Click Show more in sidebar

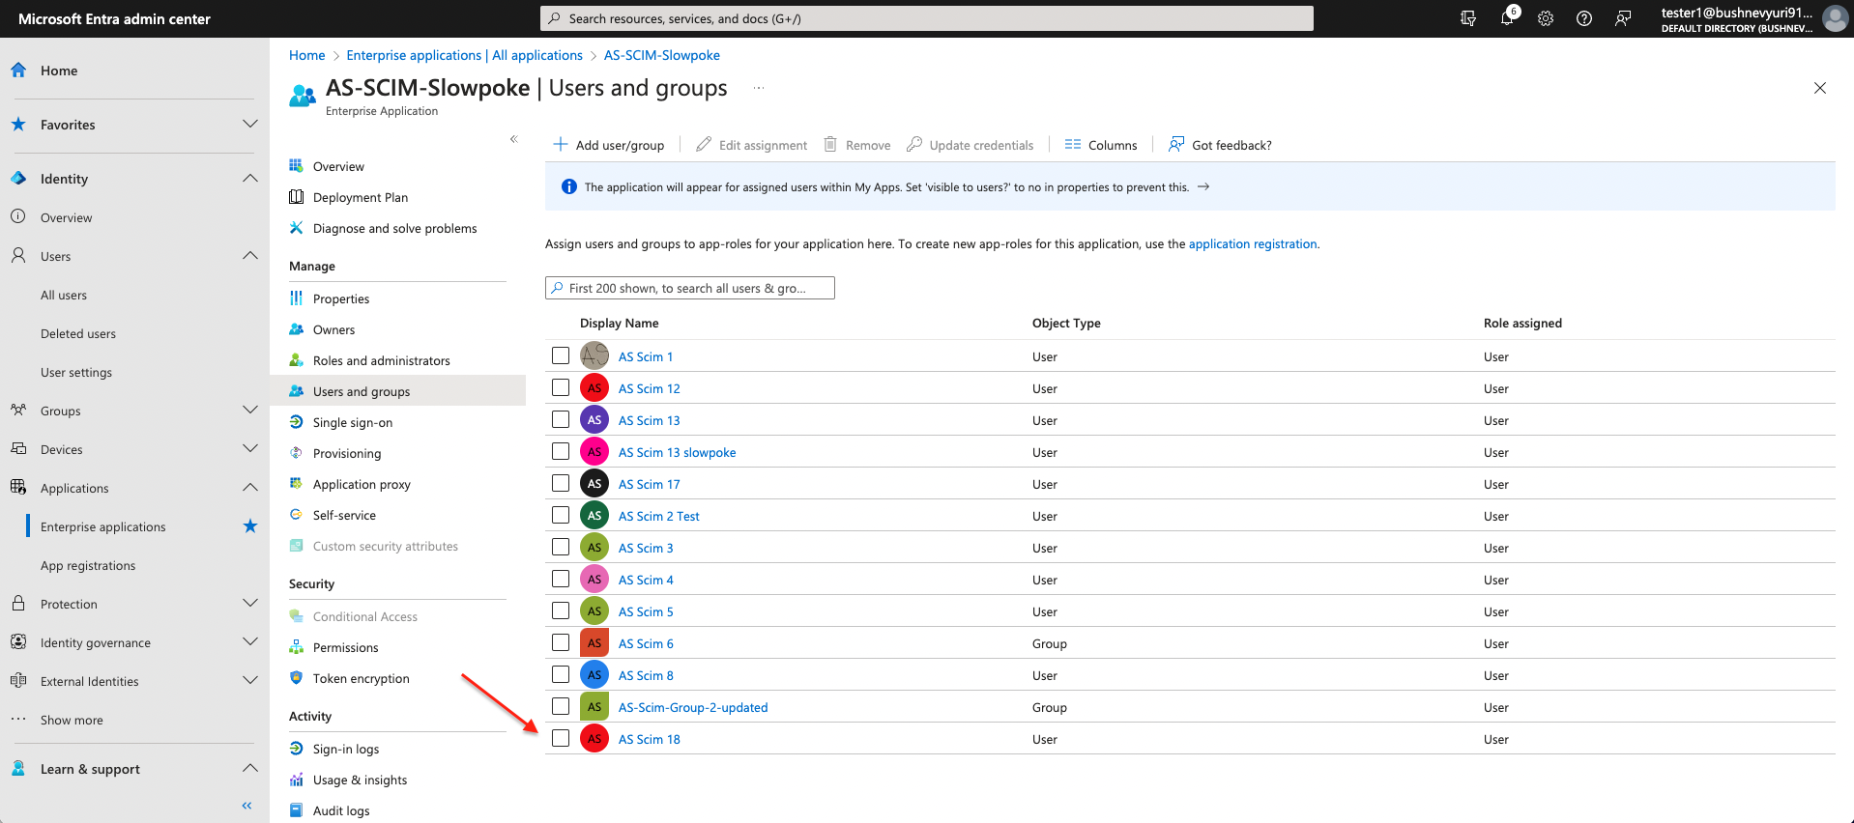click(x=72, y=720)
